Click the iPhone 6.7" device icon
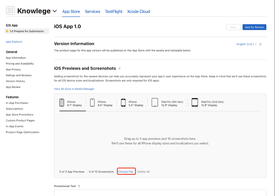This screenshot has width=275, height=196. click(62, 103)
